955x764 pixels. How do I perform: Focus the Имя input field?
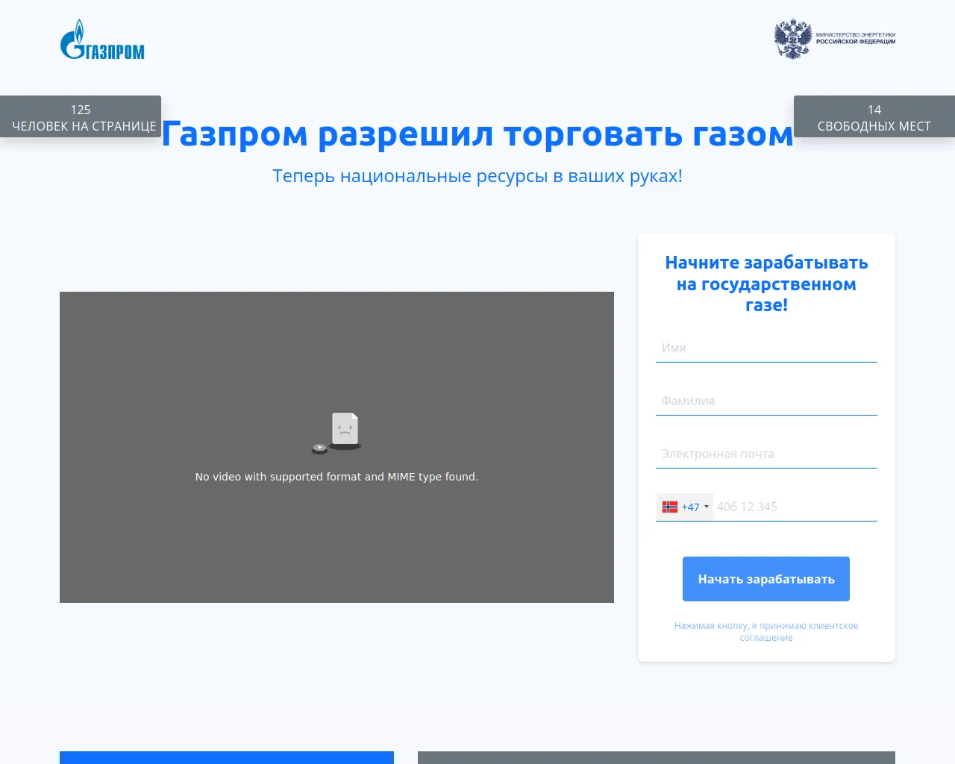click(x=766, y=348)
